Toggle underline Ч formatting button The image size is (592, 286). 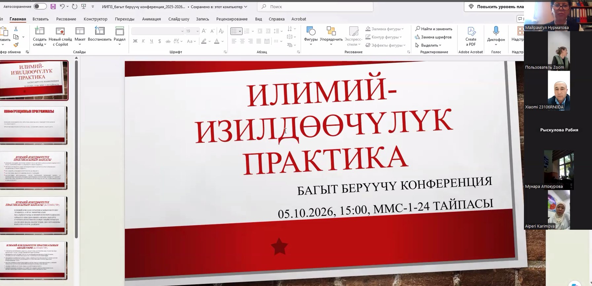tap(151, 41)
